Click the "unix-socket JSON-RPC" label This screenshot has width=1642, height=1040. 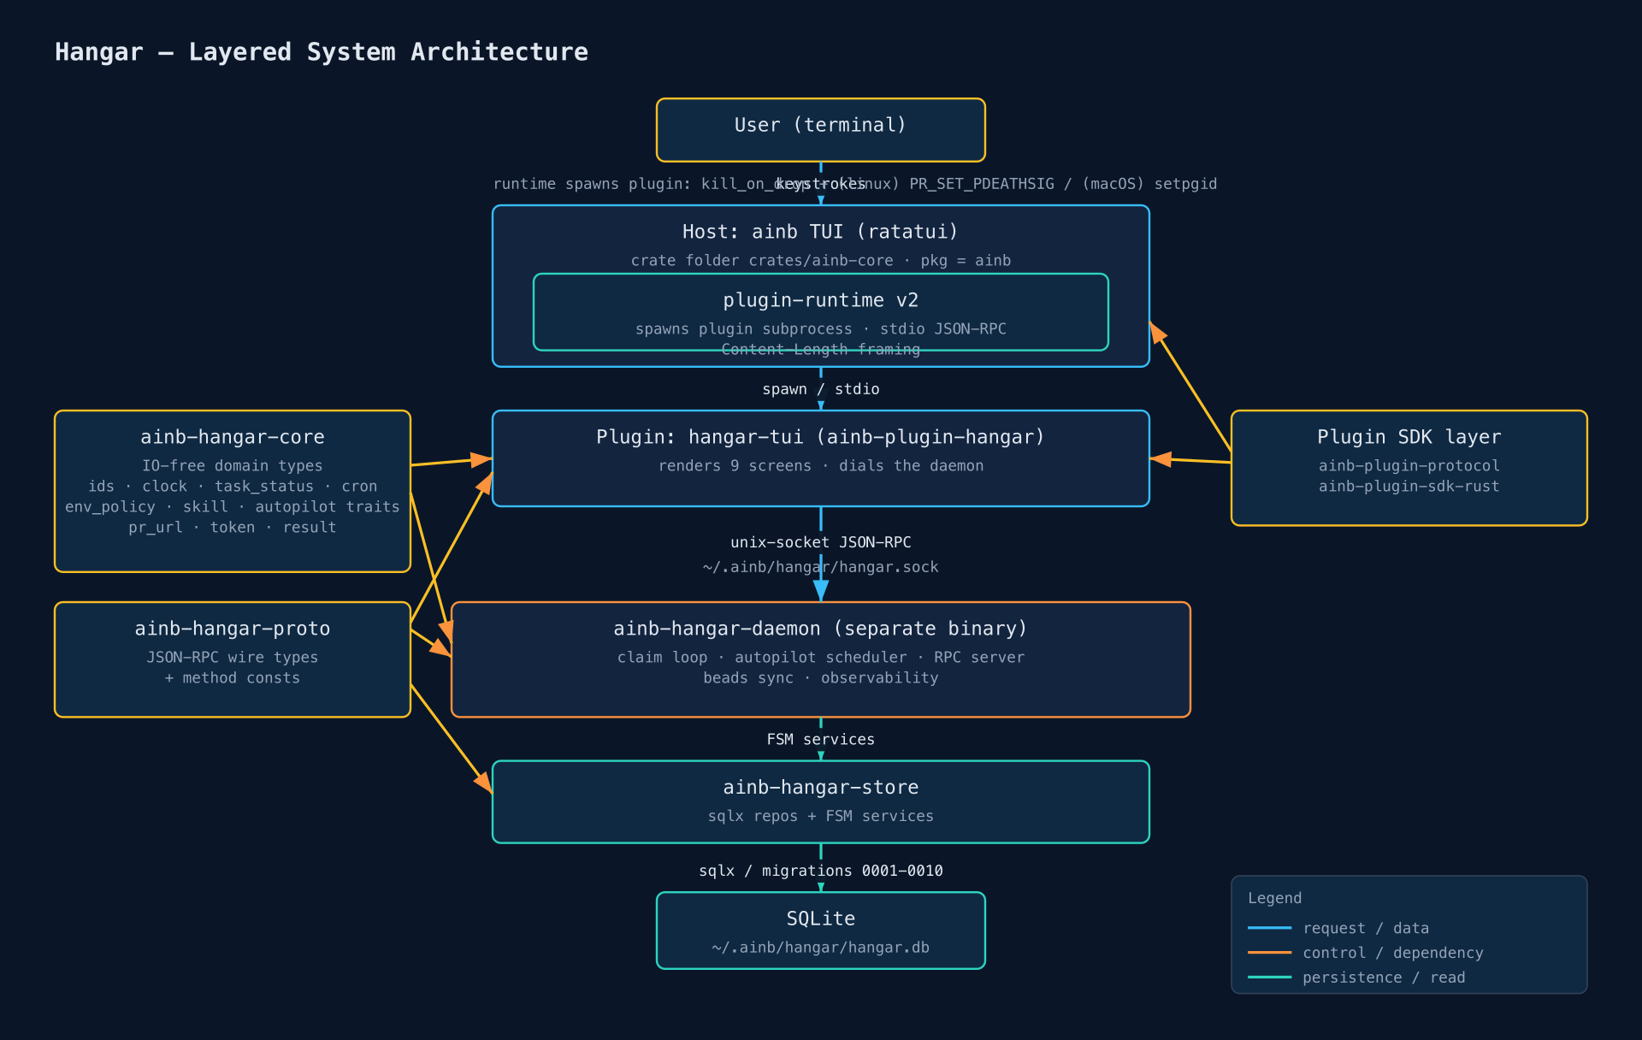[821, 542]
